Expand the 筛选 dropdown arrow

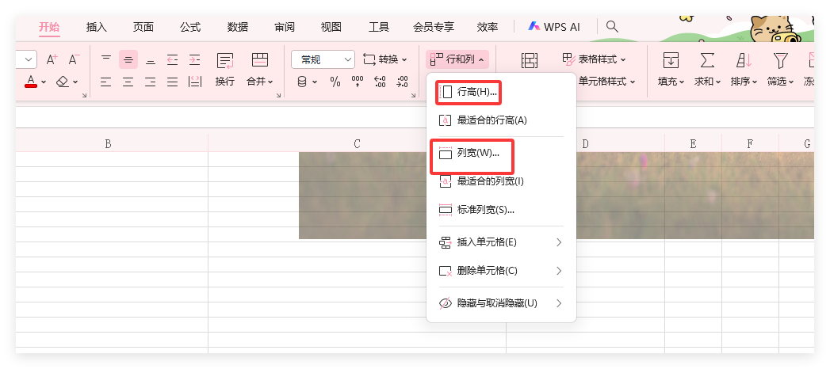coord(791,82)
